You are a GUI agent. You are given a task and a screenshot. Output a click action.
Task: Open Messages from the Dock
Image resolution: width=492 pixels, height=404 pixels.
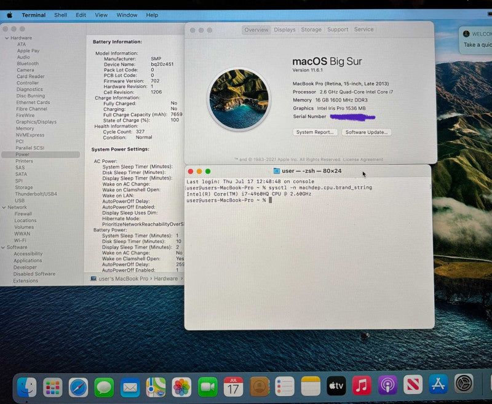click(x=104, y=387)
